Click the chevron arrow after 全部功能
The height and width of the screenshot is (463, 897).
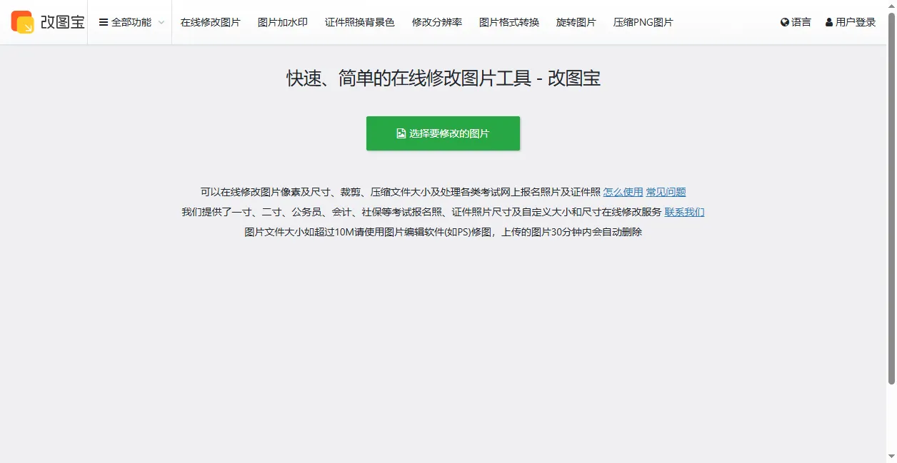[x=160, y=23]
